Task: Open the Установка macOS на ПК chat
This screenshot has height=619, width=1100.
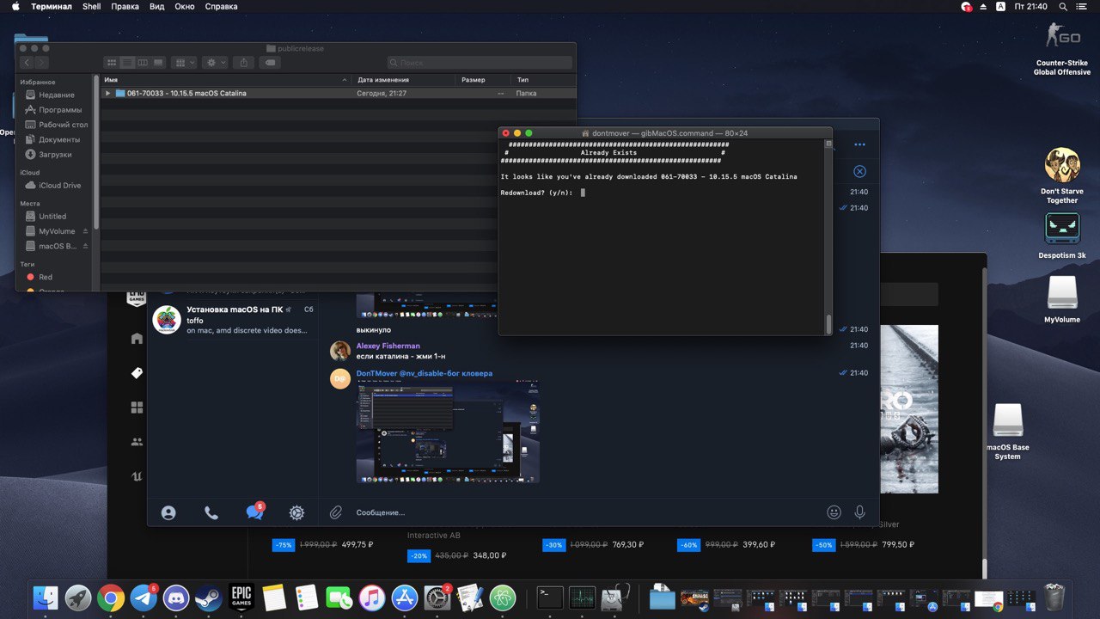Action: (233, 320)
